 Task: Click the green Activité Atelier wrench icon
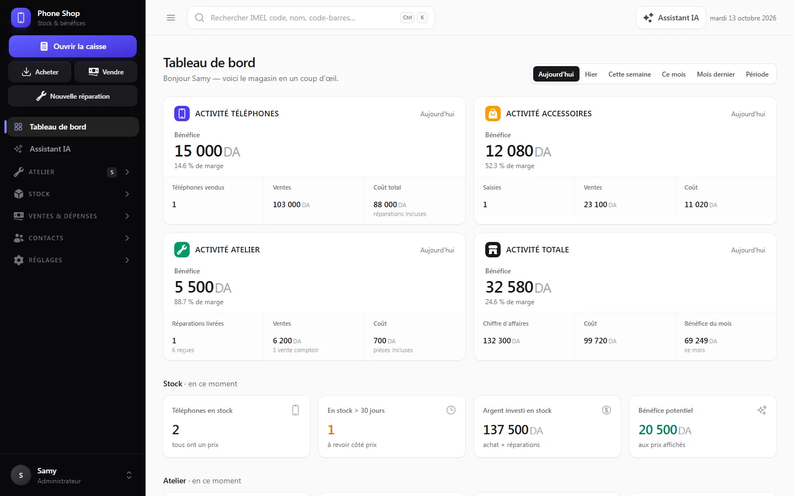pos(182,250)
